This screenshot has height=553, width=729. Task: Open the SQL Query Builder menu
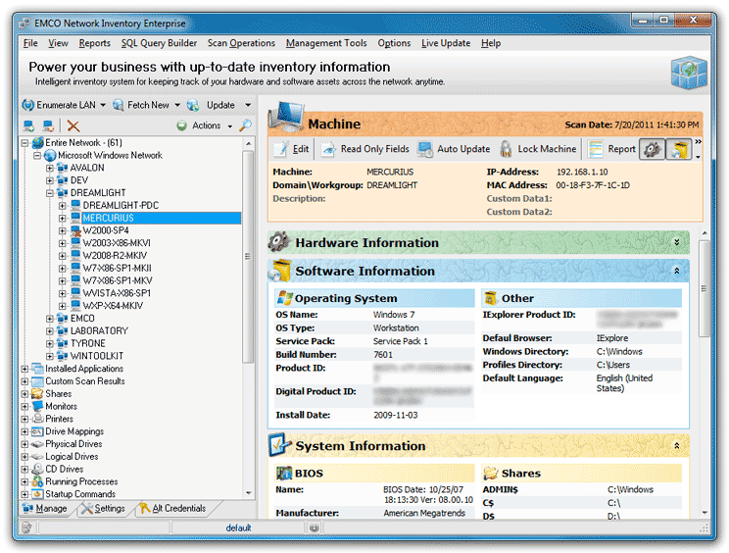coord(158,43)
